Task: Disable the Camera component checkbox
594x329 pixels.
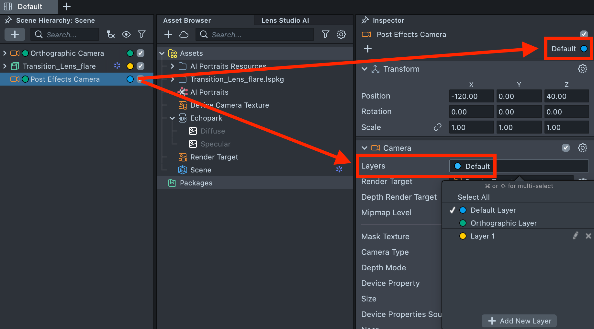Action: point(566,148)
